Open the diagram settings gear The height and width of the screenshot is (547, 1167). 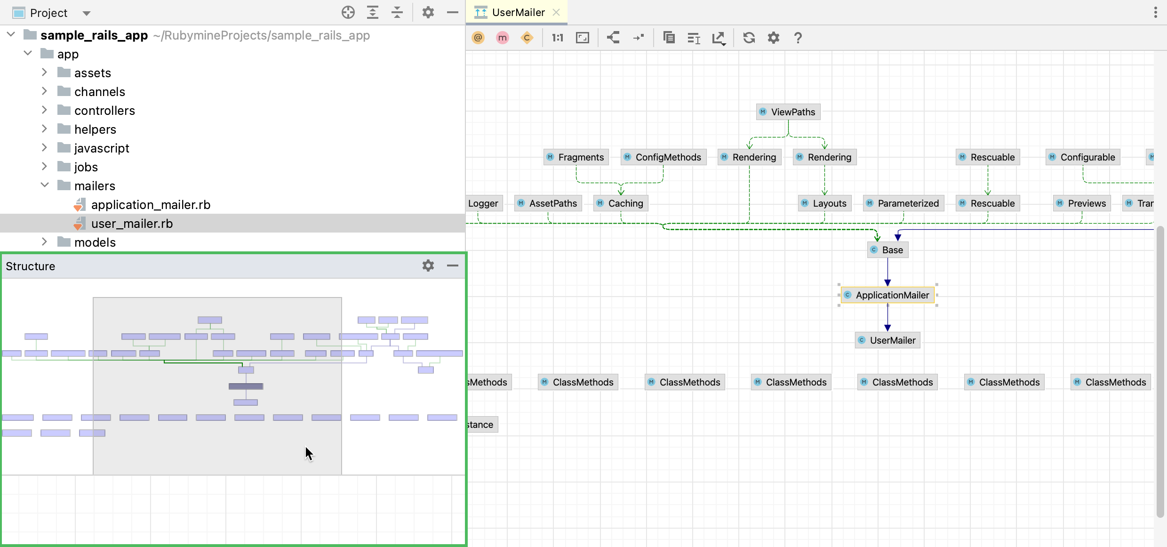(773, 38)
